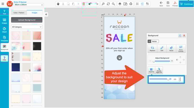This screenshot has width=194, height=108.
Task: Click the Continue cart button
Action: pyautogui.click(x=186, y=4)
